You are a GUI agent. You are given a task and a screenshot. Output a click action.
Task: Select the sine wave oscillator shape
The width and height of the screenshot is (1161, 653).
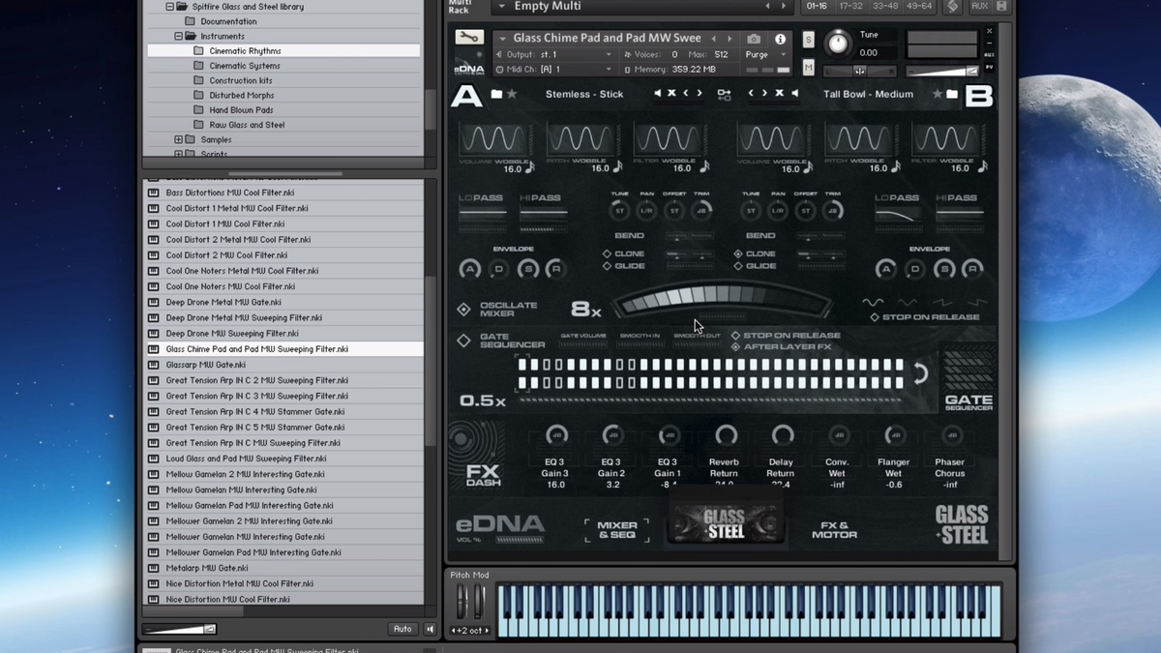coord(873,302)
